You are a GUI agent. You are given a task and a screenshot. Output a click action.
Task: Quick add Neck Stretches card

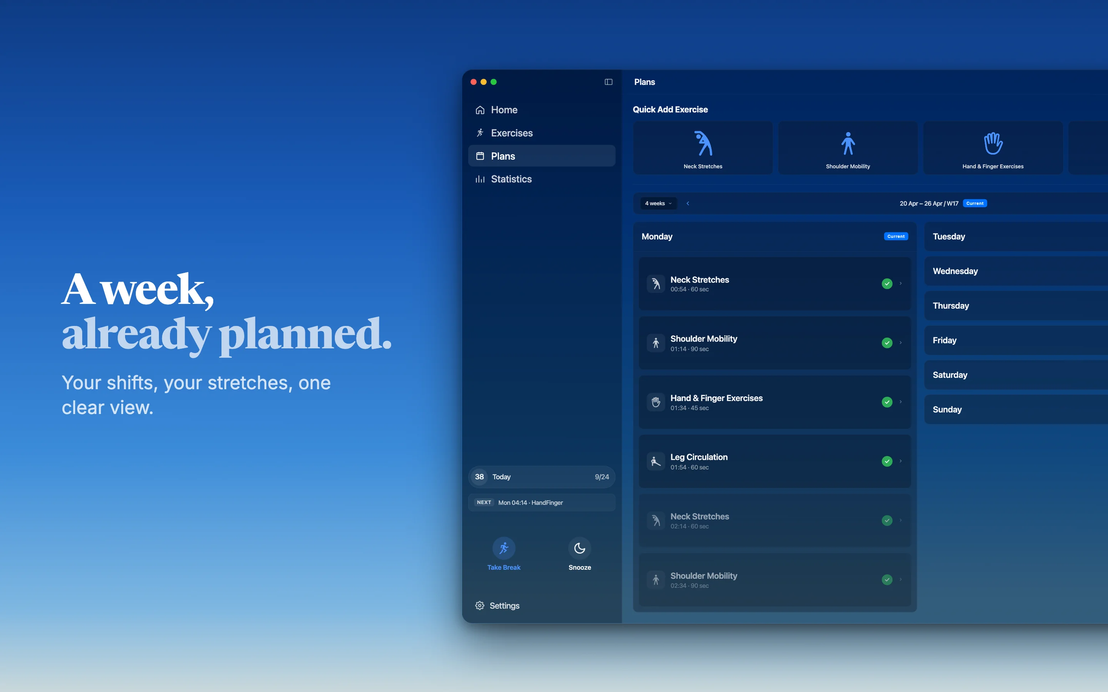click(x=703, y=148)
